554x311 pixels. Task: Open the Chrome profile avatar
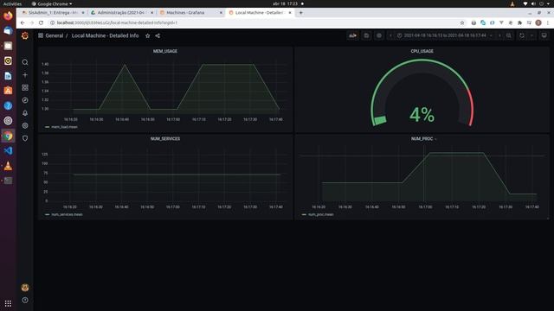point(538,23)
